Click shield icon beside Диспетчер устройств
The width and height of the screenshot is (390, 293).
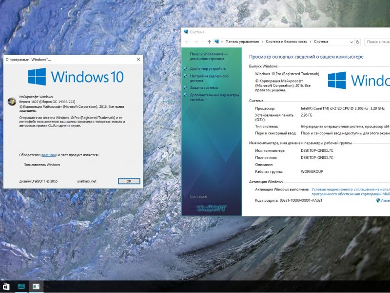coord(186,68)
